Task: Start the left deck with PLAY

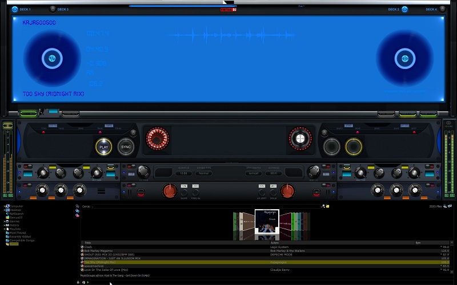Action: pos(104,147)
